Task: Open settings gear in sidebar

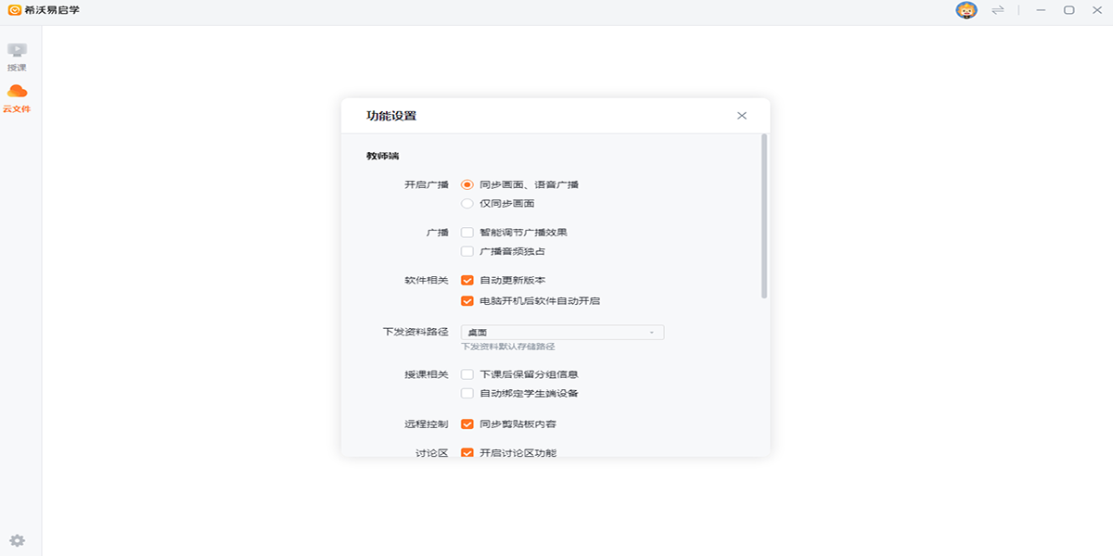Action: (17, 540)
